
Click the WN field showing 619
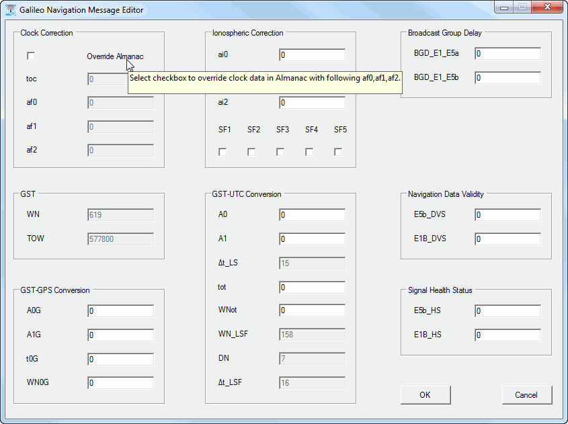click(120, 215)
